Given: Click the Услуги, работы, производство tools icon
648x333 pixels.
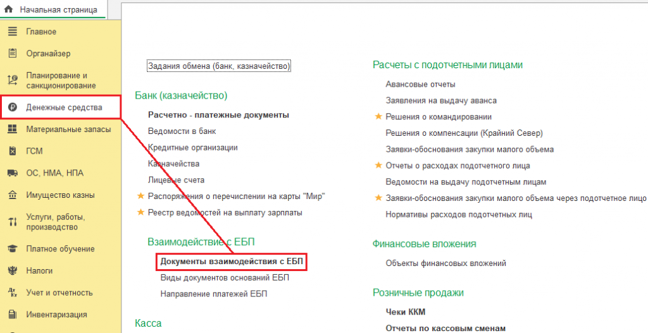Looking at the screenshot, I should click(x=13, y=222).
